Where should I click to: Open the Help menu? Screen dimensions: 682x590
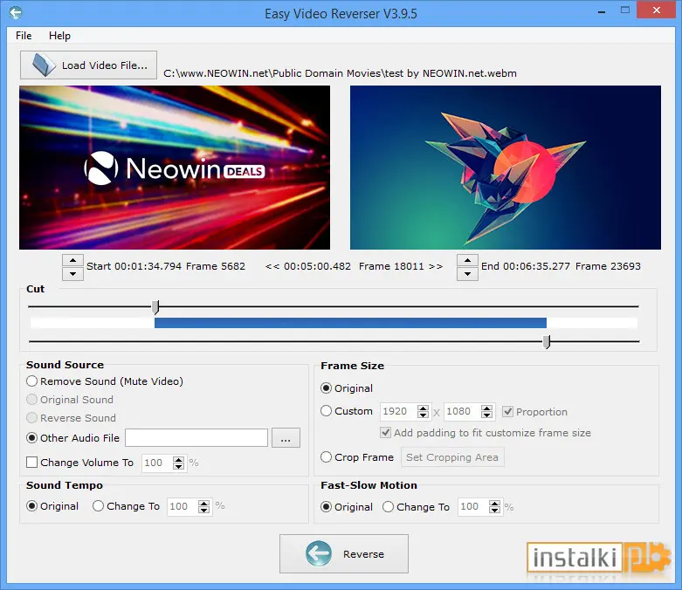(x=59, y=36)
